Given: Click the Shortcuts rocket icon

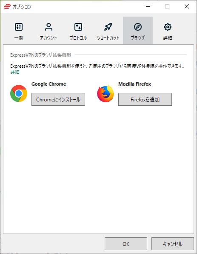Looking at the screenshot, I should [108, 27].
